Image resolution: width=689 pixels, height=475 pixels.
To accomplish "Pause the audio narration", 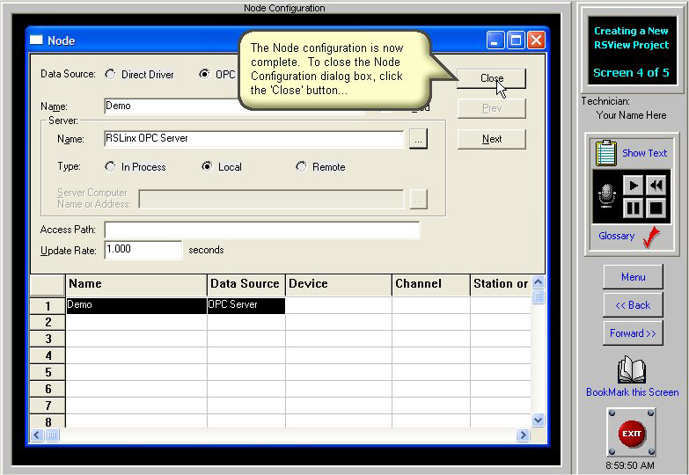I will pos(634,208).
